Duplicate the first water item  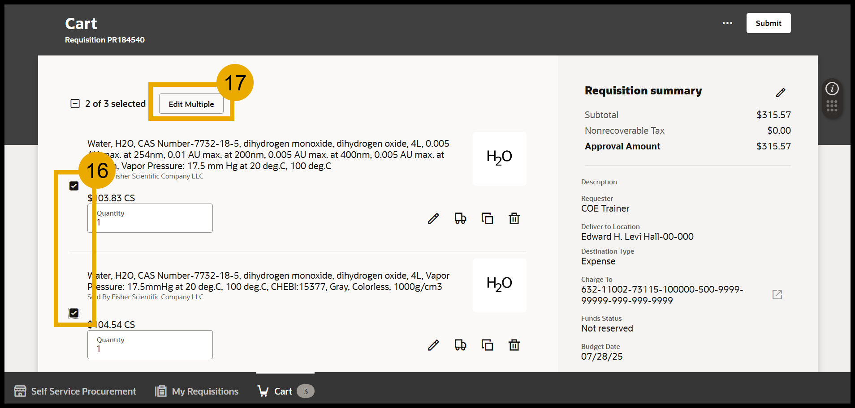point(487,218)
